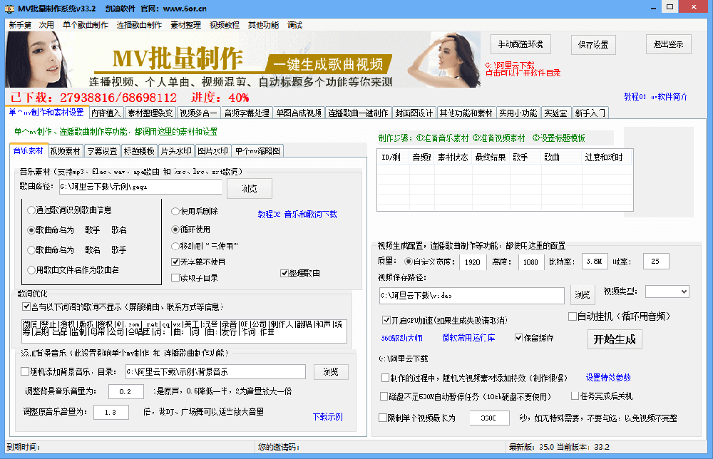The height and width of the screenshot is (459, 713).
Task: Open the 调试 menu
Action: tap(294, 25)
